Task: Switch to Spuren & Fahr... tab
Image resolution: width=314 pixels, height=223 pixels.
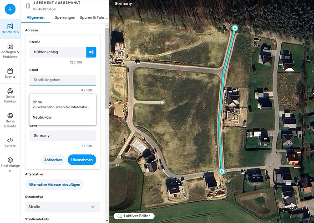Action: click(x=94, y=18)
